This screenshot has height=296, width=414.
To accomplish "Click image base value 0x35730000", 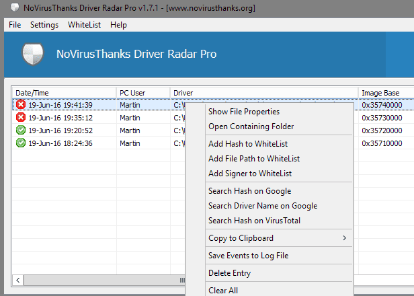I will coord(382,118).
